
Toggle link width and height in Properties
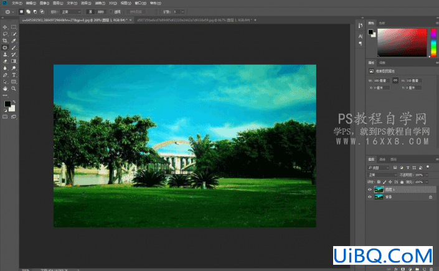(x=395, y=80)
